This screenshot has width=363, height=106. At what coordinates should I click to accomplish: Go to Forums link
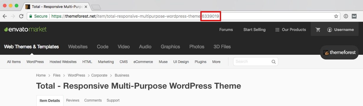tap(226, 29)
